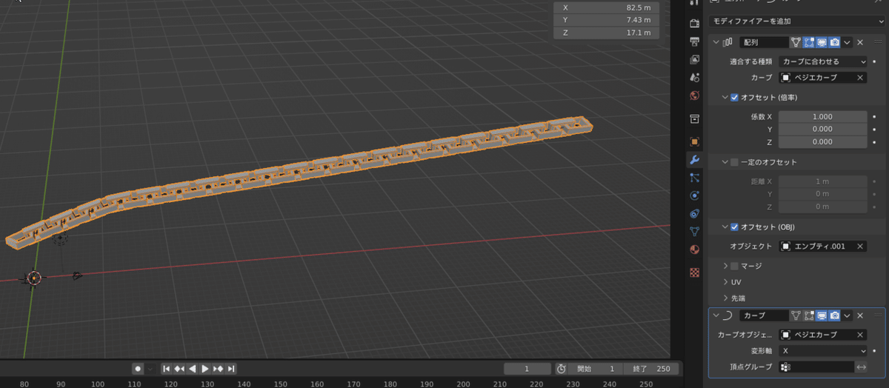Click the 係数 Y factor field

point(822,129)
